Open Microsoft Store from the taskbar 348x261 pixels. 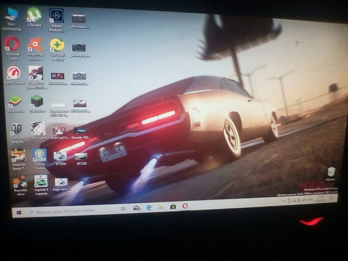point(173,207)
